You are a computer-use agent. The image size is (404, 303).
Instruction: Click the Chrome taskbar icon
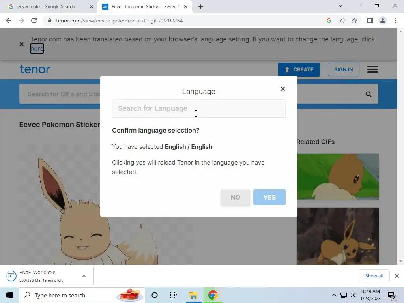point(213,295)
